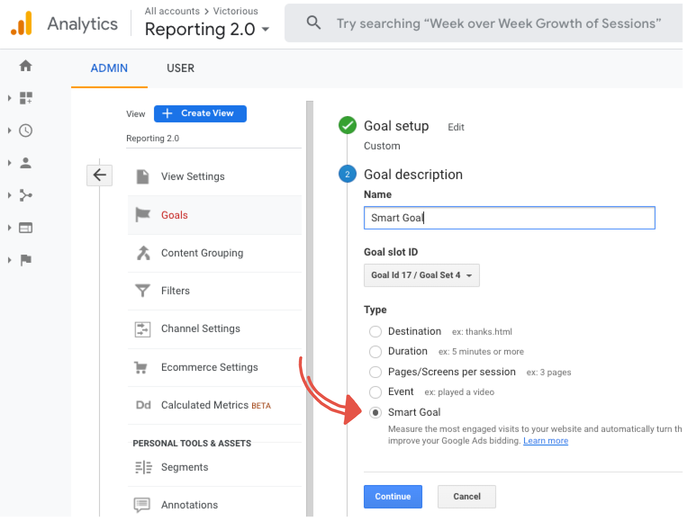683x517 pixels.
Task: Open the Acquisition arrows icon
Action: 26,195
